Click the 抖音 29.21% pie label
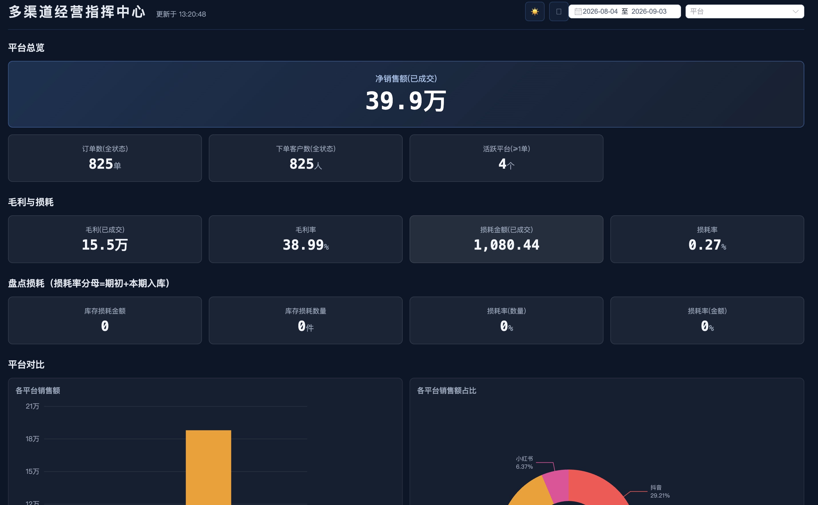 [660, 491]
